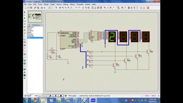183x103 pixels.
Task: Select the Wire Label Mode tool
Action: 25,21
